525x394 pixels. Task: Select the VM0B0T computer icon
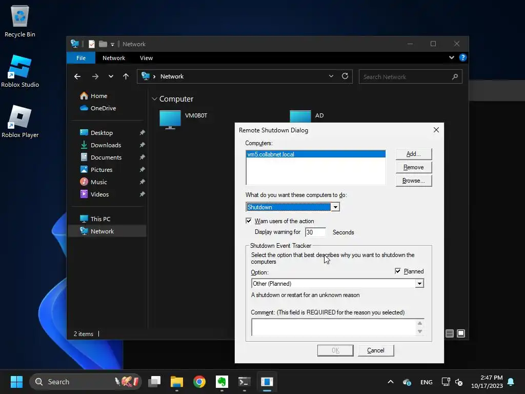pos(170,120)
